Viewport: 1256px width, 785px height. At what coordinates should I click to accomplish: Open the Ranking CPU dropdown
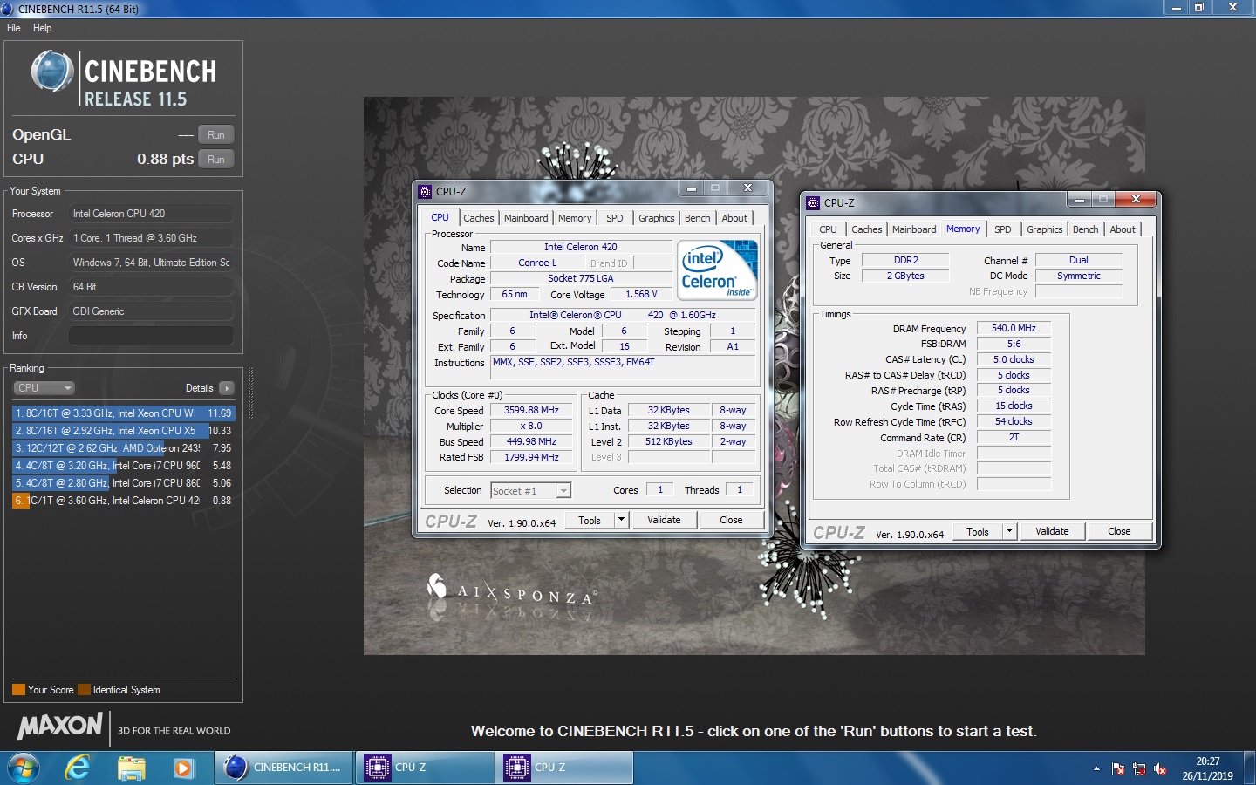tap(44, 388)
